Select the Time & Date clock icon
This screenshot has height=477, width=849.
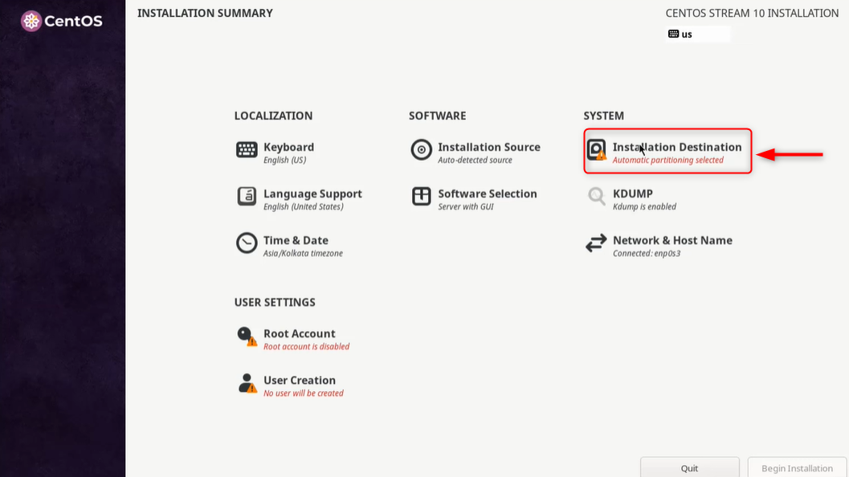(246, 243)
